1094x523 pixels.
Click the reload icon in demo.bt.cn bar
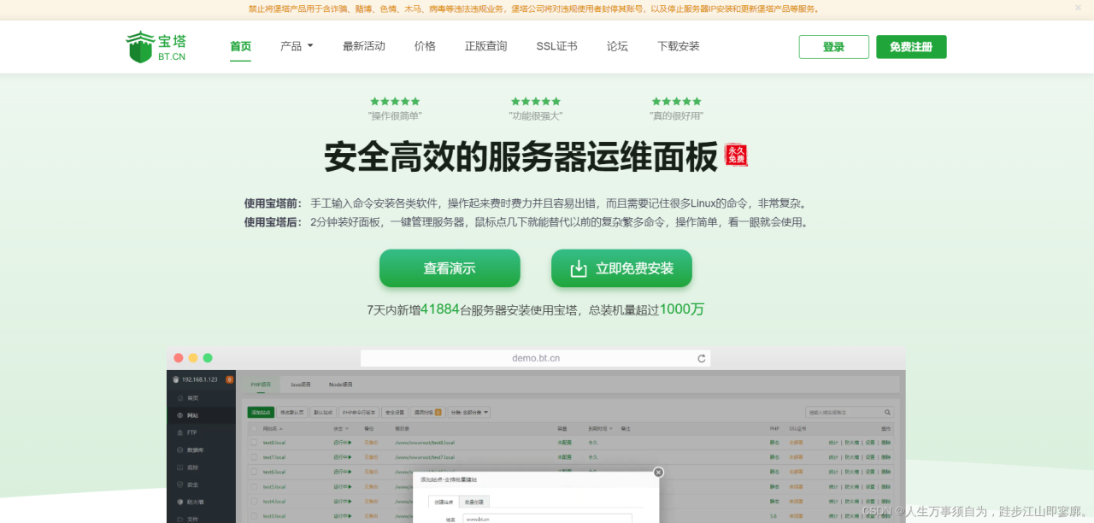pos(702,358)
